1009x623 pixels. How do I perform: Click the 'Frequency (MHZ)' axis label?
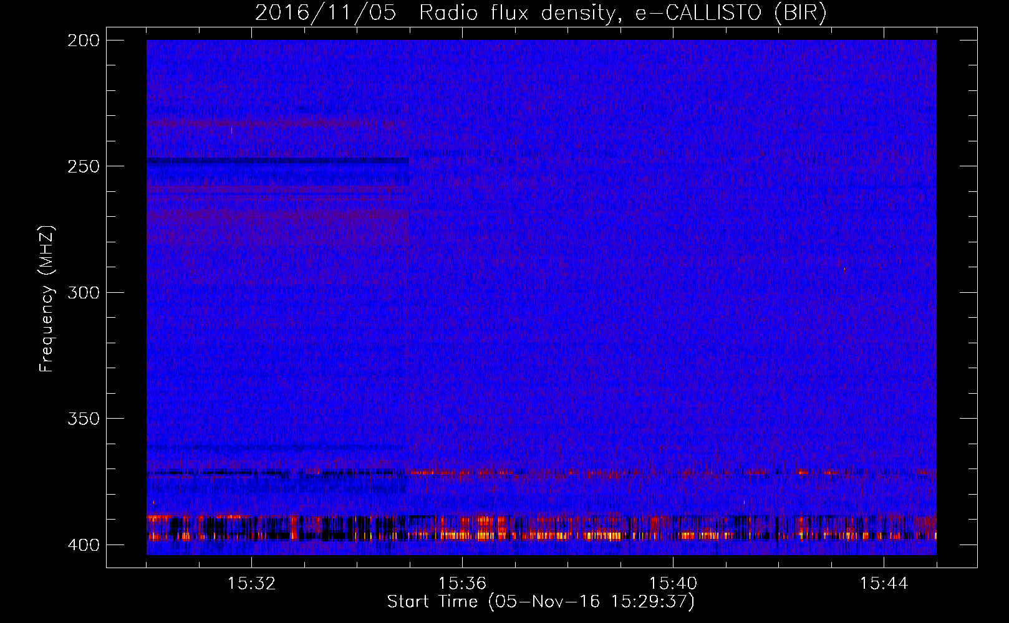(x=47, y=299)
